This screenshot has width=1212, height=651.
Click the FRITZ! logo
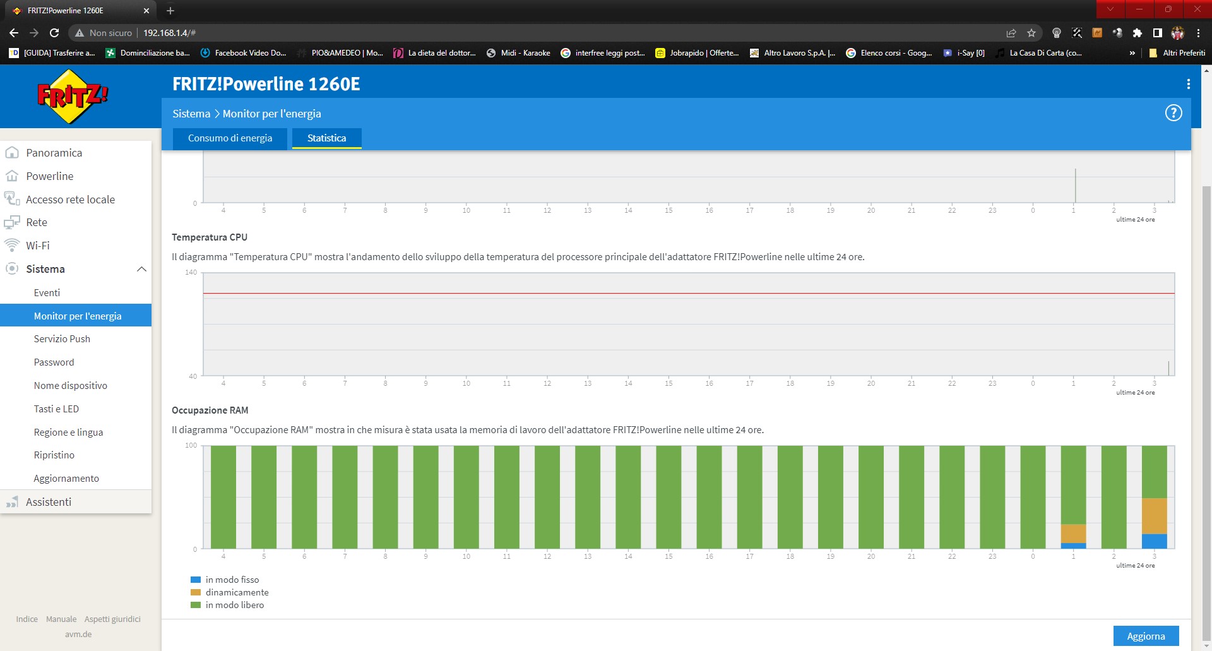coord(73,96)
